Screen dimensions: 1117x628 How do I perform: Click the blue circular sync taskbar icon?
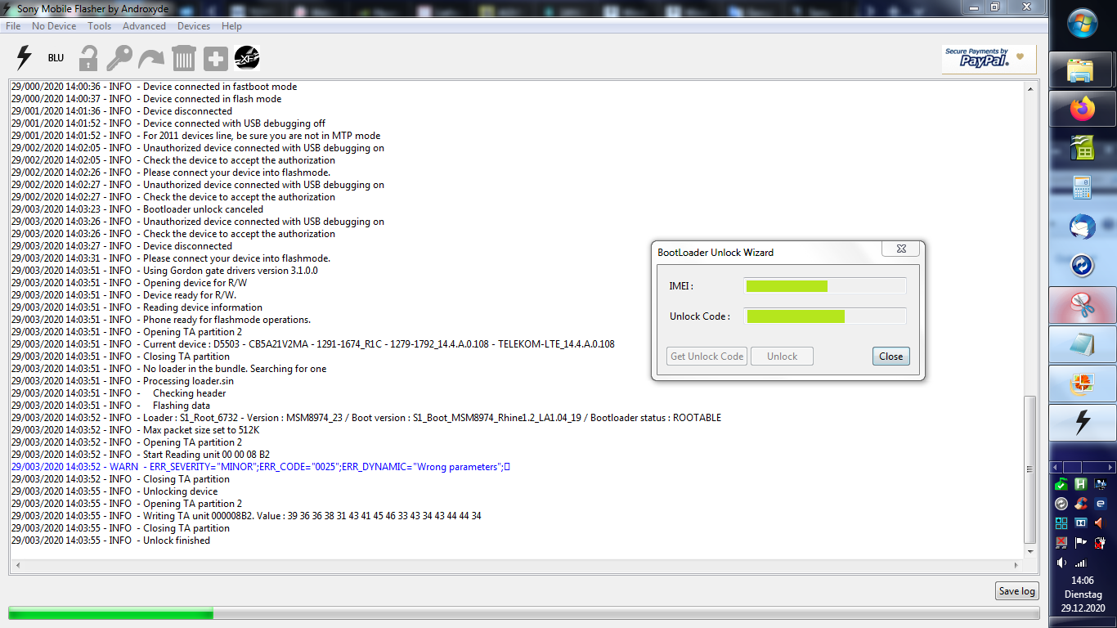point(1083,265)
